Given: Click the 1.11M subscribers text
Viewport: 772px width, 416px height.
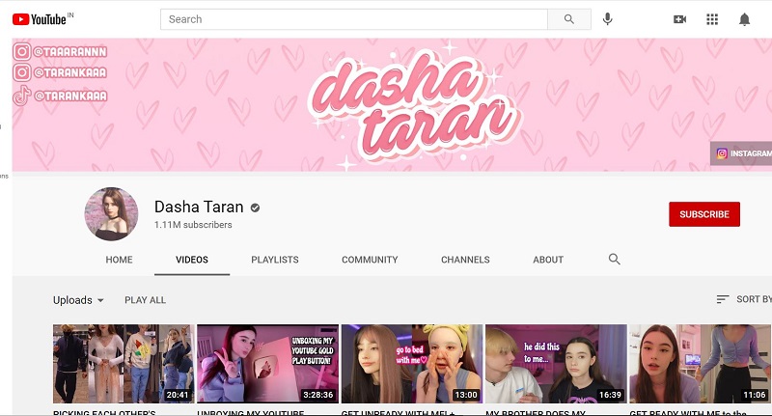Looking at the screenshot, I should (x=193, y=225).
